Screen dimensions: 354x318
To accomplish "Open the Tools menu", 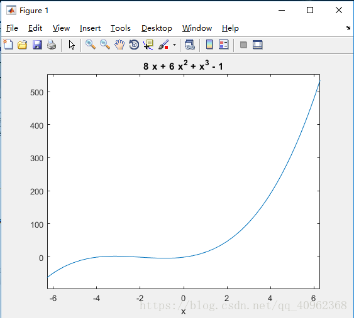I will pyautogui.click(x=121, y=28).
